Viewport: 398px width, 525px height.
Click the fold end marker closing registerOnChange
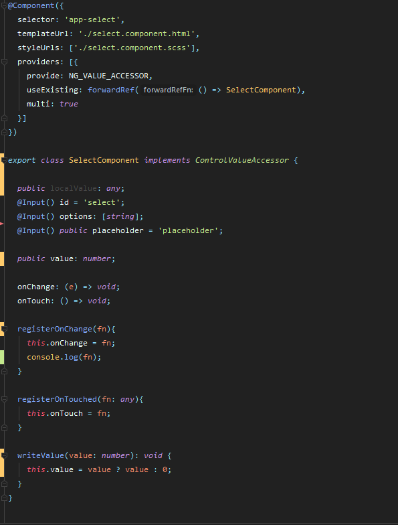pyautogui.click(x=4, y=371)
